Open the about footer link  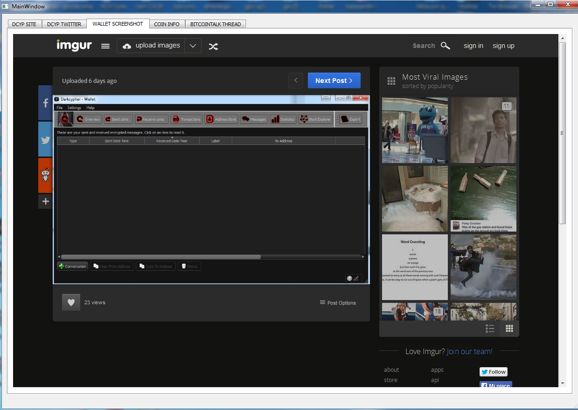click(391, 370)
